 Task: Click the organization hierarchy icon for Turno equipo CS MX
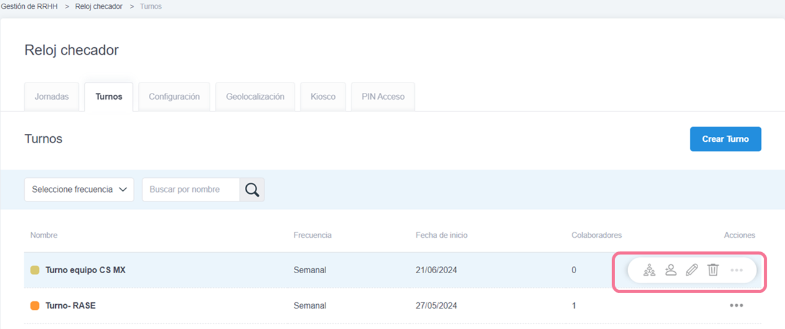click(649, 270)
